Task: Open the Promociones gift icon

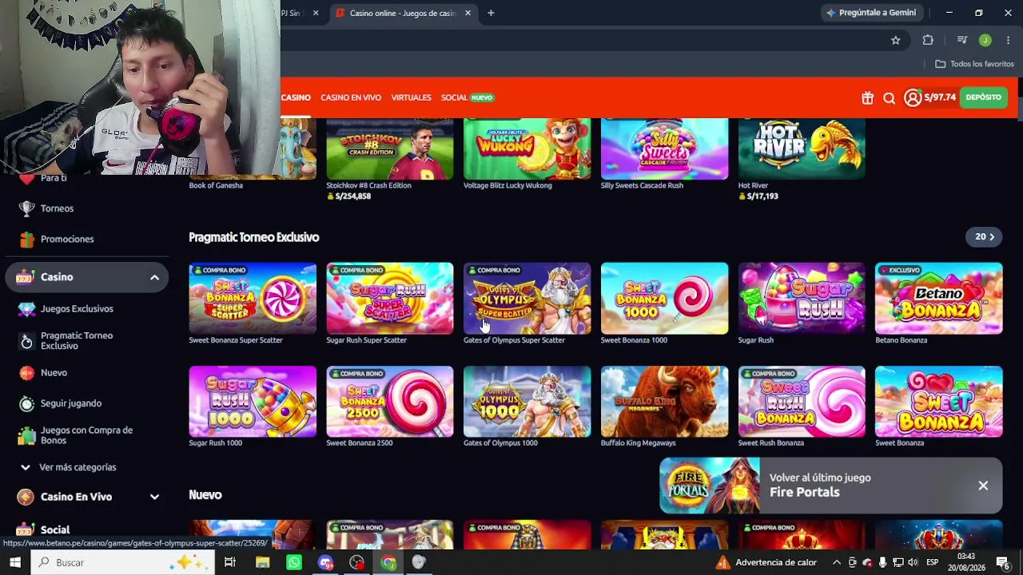Action: [27, 239]
